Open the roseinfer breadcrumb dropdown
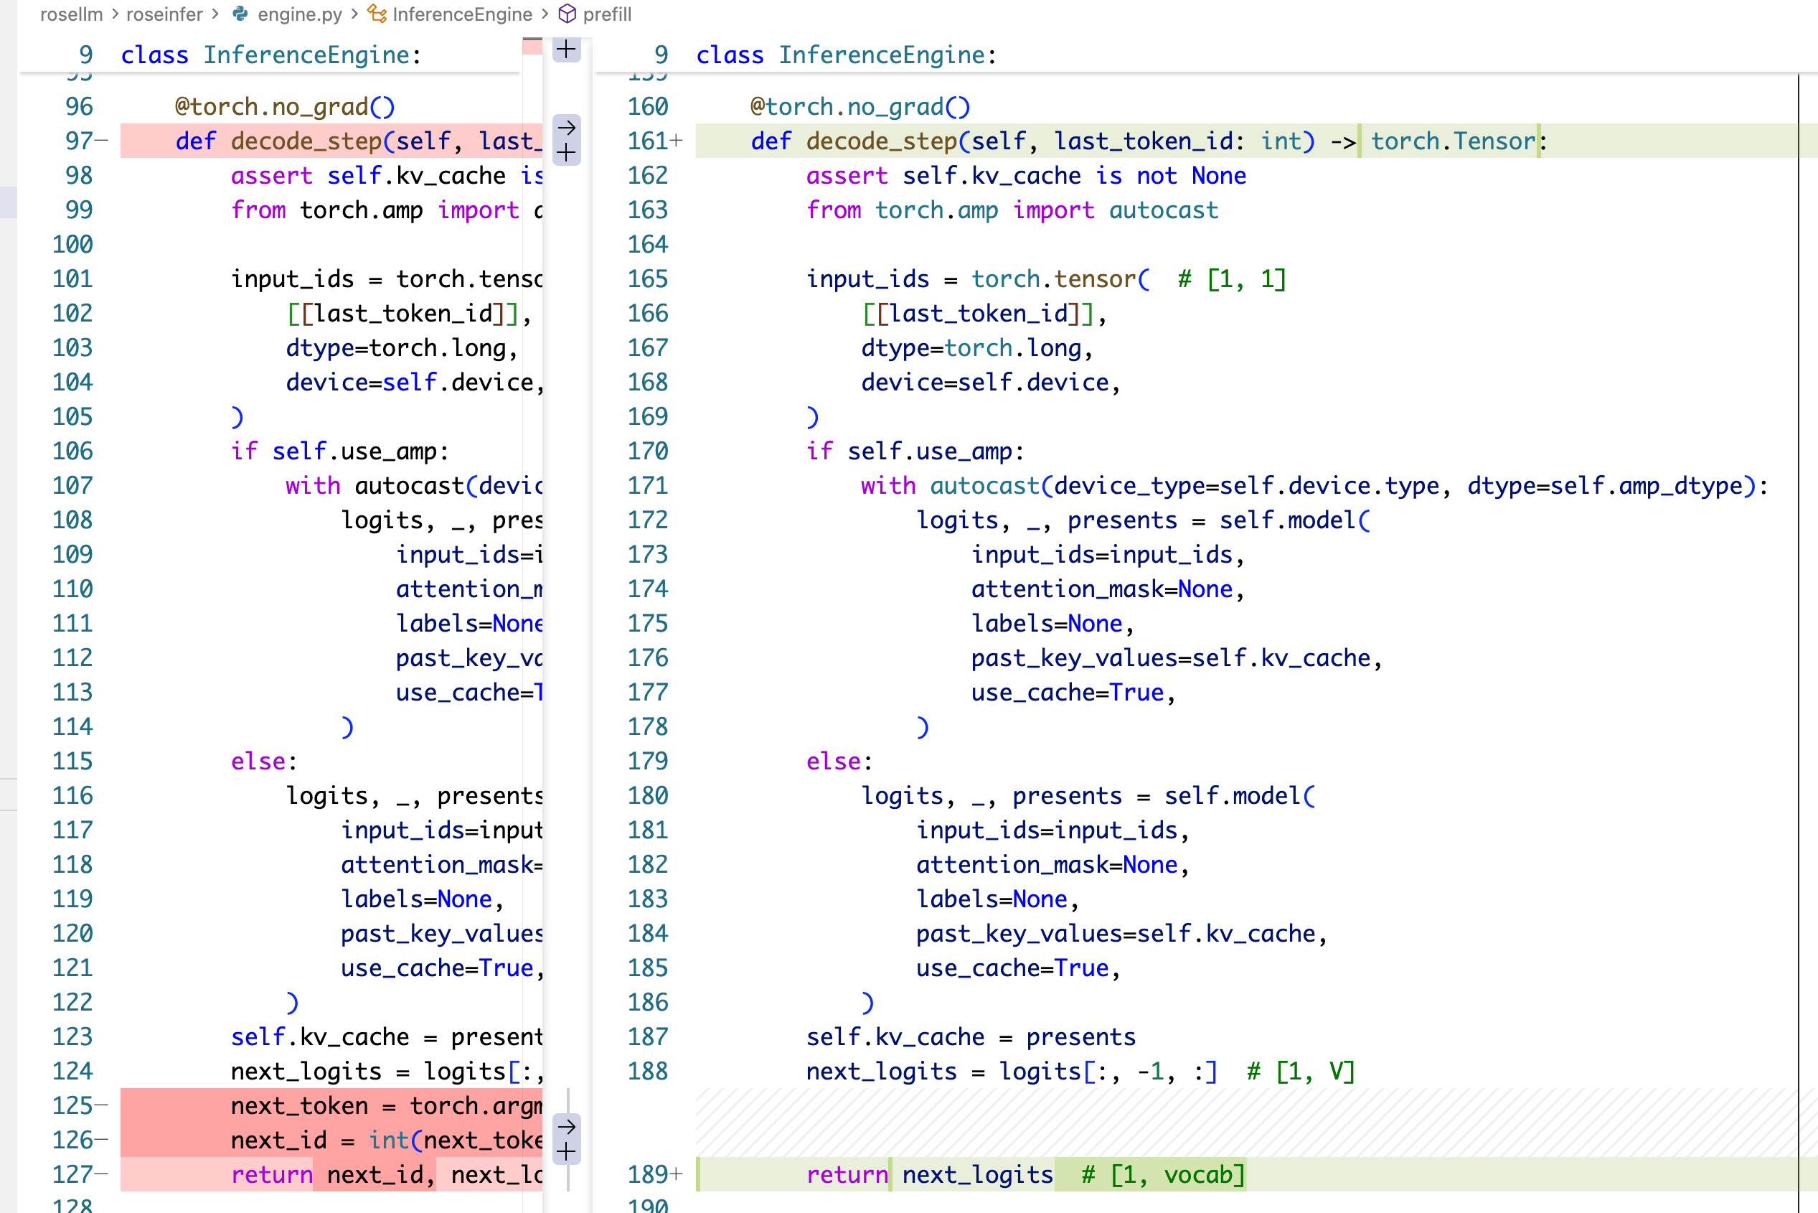1818x1213 pixels. [164, 14]
